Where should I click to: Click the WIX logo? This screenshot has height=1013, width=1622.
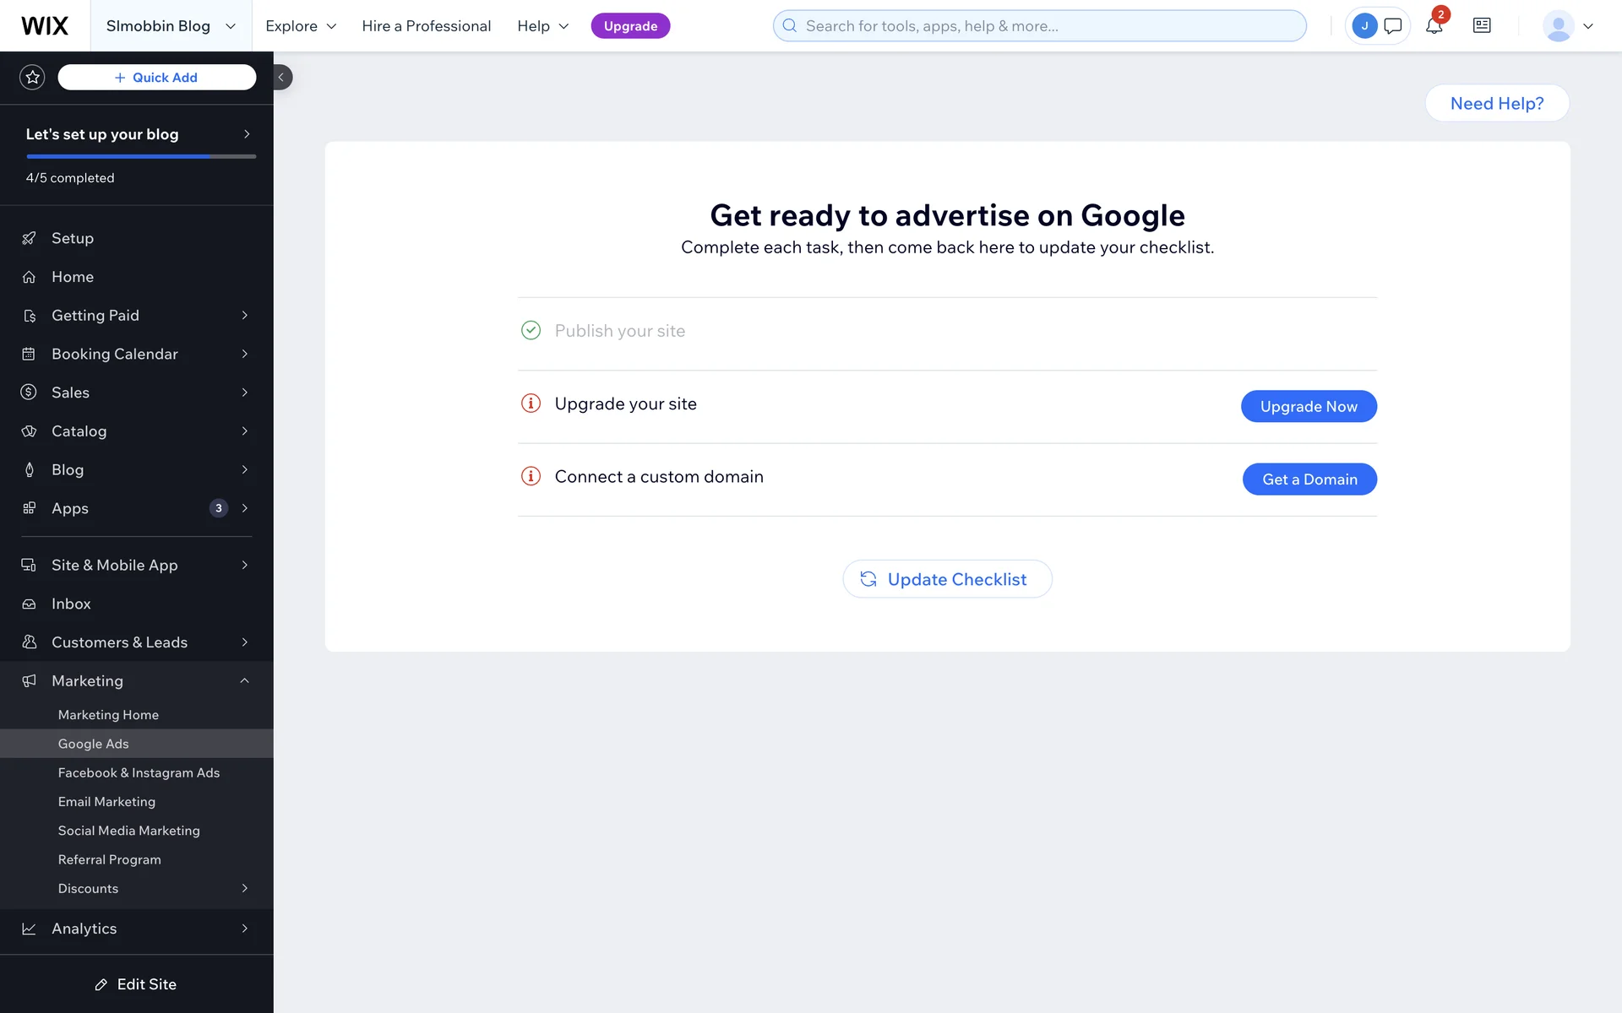pyautogui.click(x=45, y=25)
